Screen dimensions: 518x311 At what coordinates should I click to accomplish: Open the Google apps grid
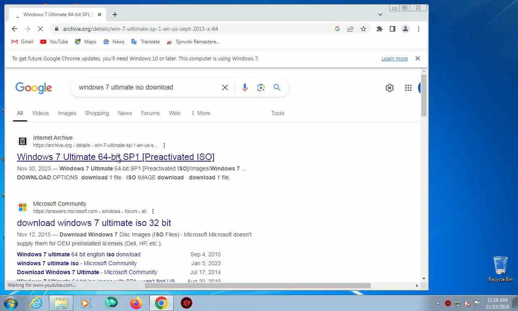(x=408, y=88)
